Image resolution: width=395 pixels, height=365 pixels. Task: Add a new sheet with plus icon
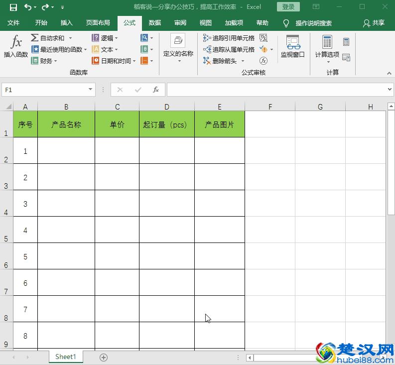104,357
